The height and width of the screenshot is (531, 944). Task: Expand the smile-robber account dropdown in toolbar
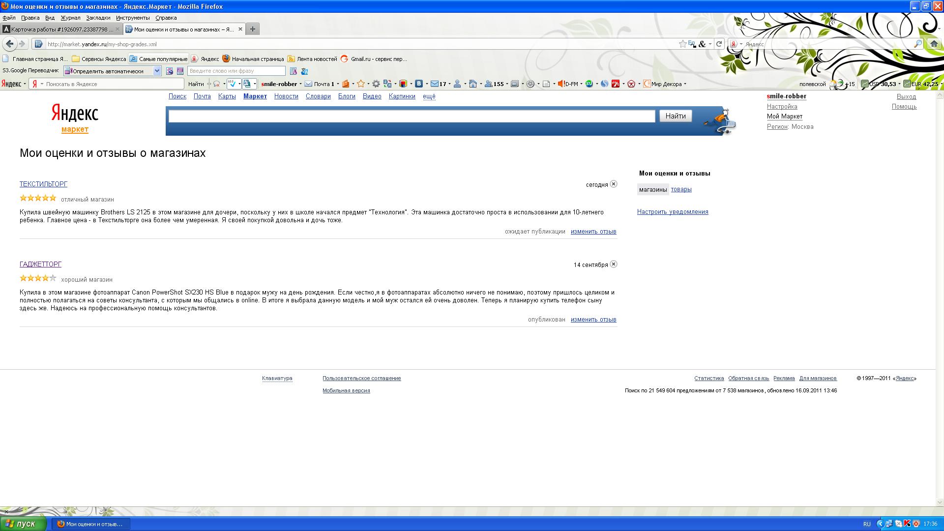coord(300,84)
